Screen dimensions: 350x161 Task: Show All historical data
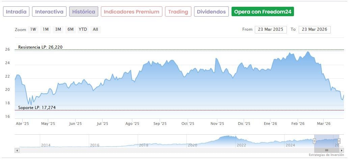click(x=96, y=29)
